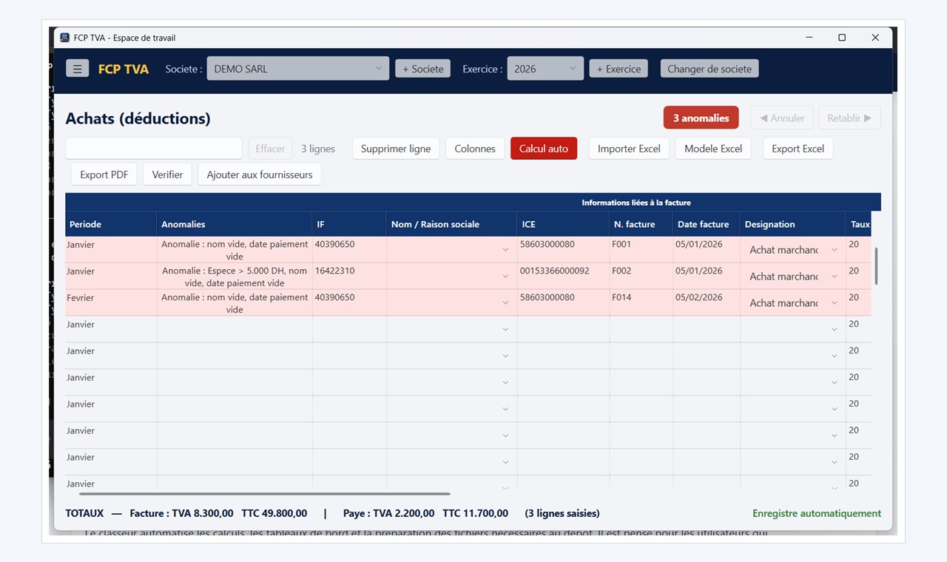Click 'Enregistre automatiquement' status text
This screenshot has height=562, width=947.
click(x=817, y=513)
